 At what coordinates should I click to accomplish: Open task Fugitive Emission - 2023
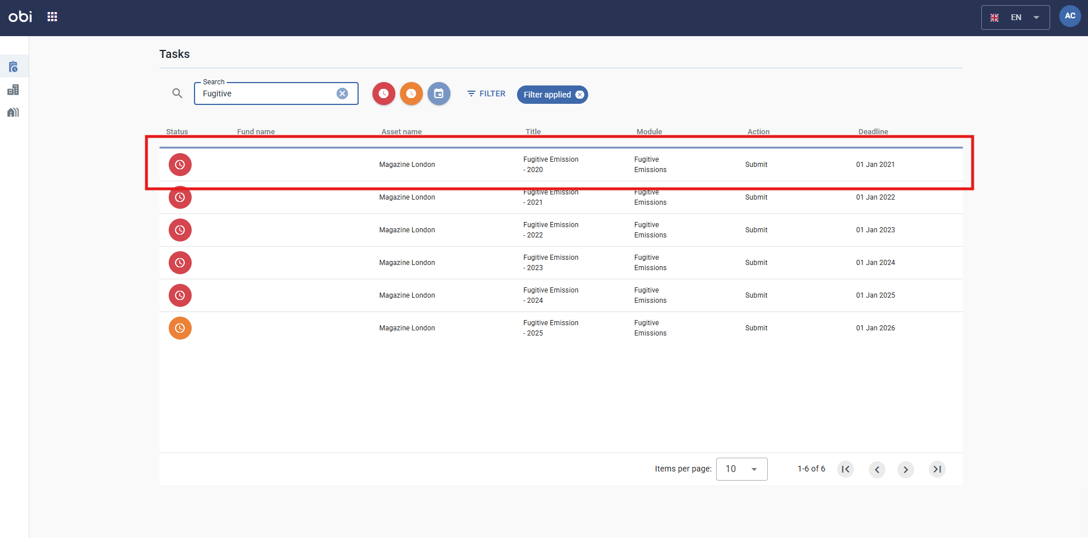tap(551, 263)
